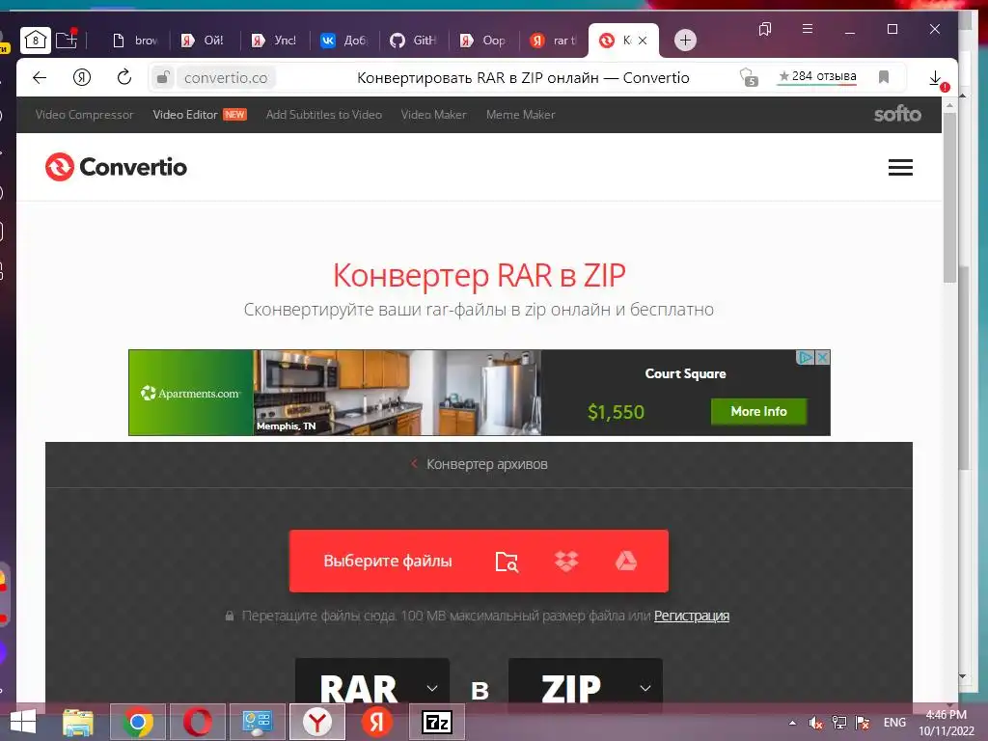Click the Convertio logo
The width and height of the screenshot is (988, 741).
point(116,167)
